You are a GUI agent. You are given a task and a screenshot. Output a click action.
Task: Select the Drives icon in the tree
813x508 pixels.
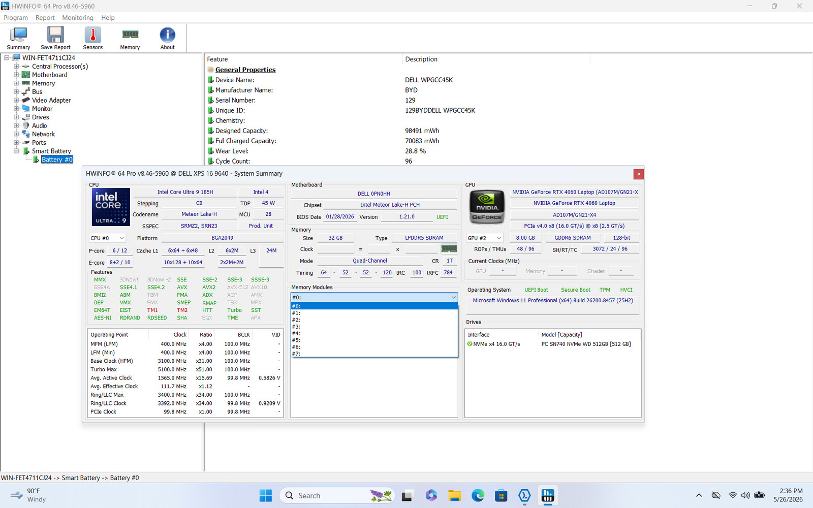(x=26, y=117)
